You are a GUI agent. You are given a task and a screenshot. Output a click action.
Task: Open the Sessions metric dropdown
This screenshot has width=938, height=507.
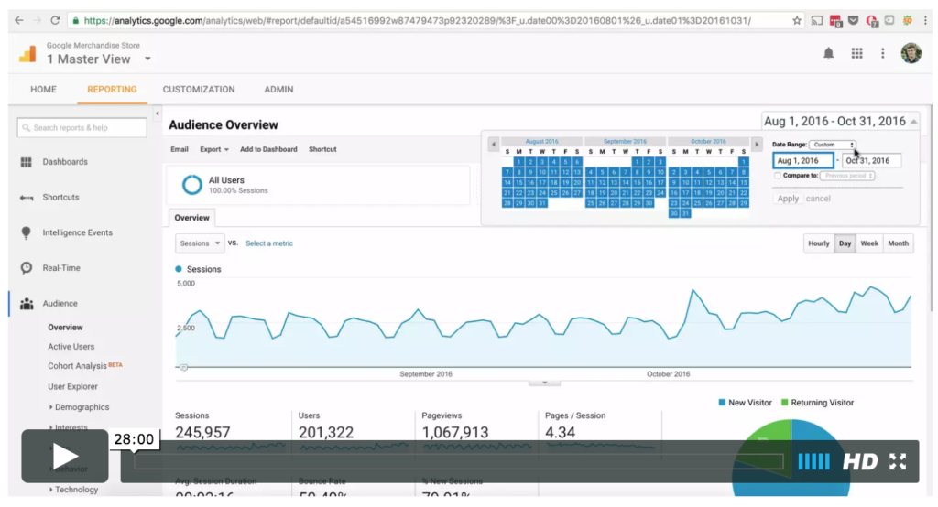click(200, 243)
